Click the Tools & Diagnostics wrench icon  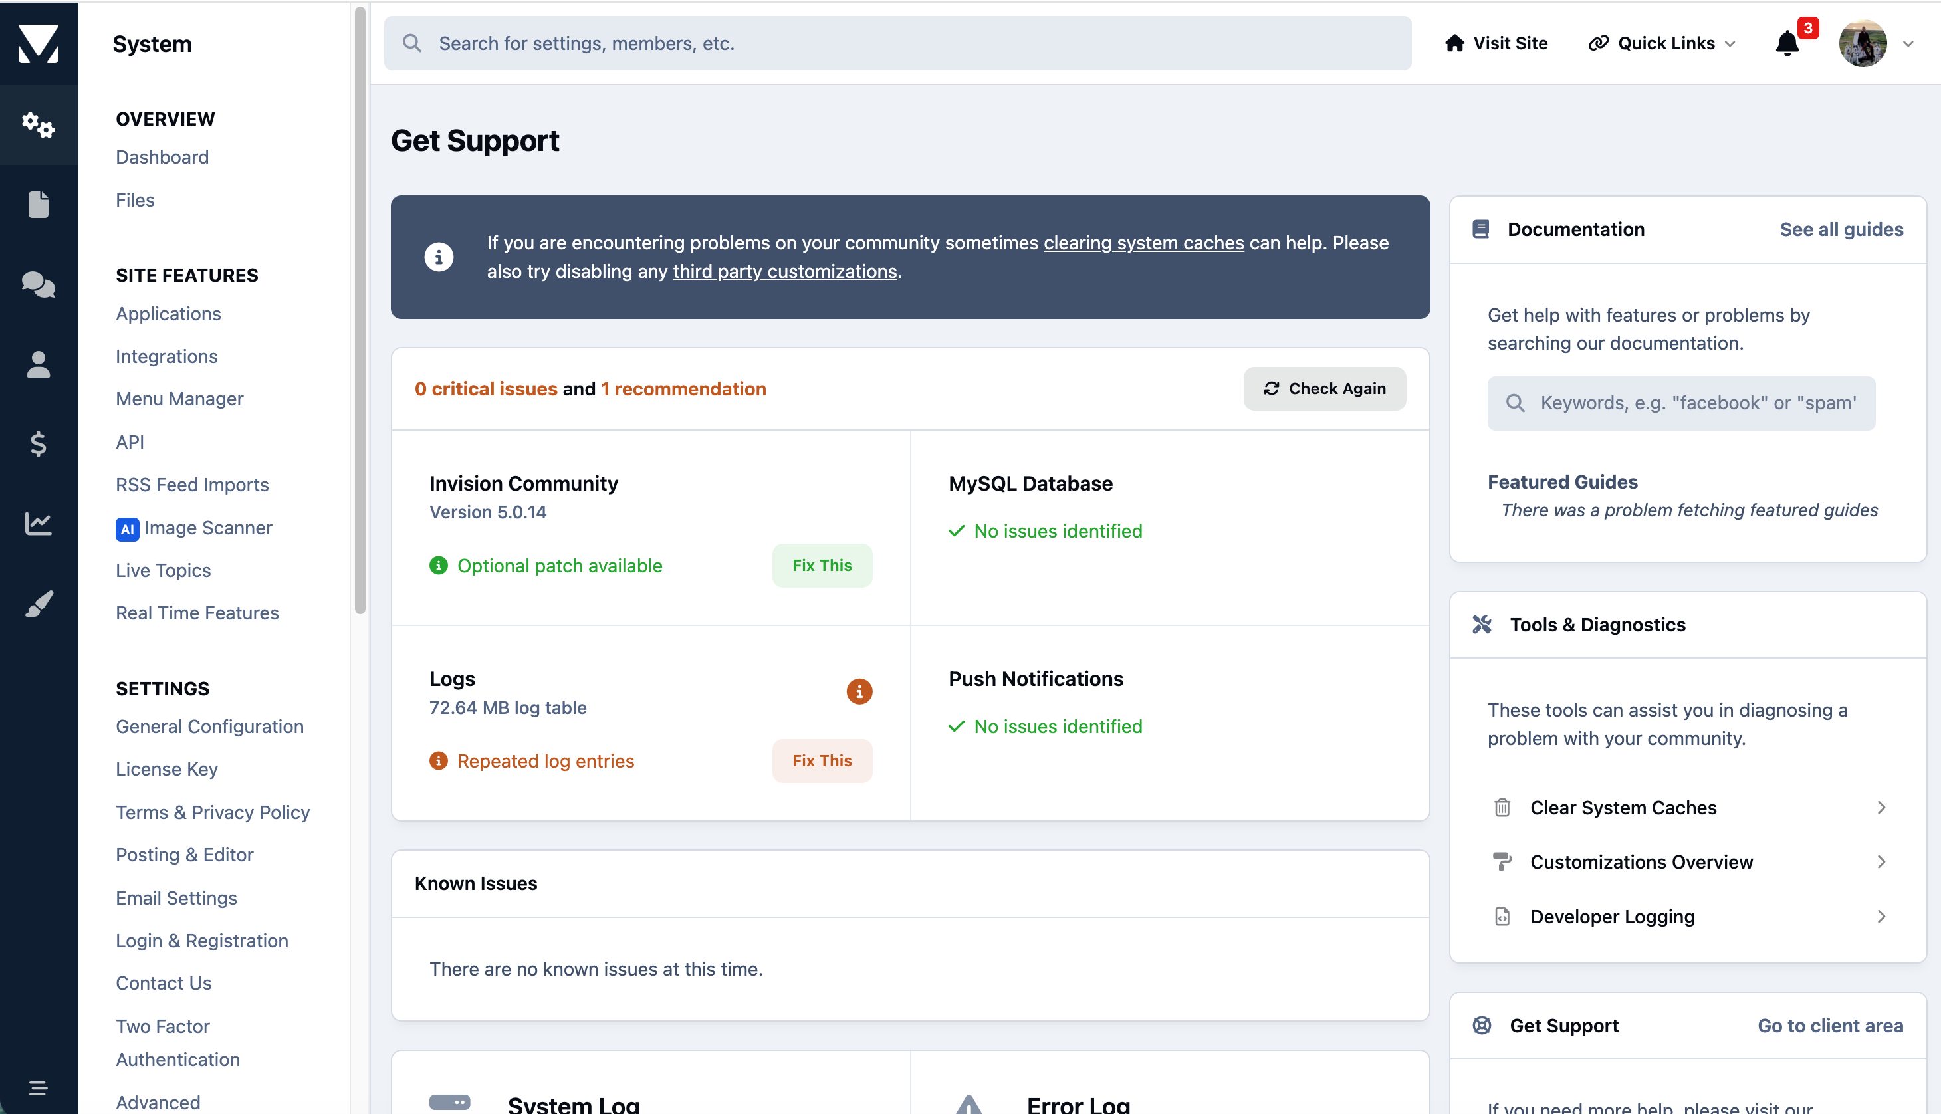coord(1482,625)
